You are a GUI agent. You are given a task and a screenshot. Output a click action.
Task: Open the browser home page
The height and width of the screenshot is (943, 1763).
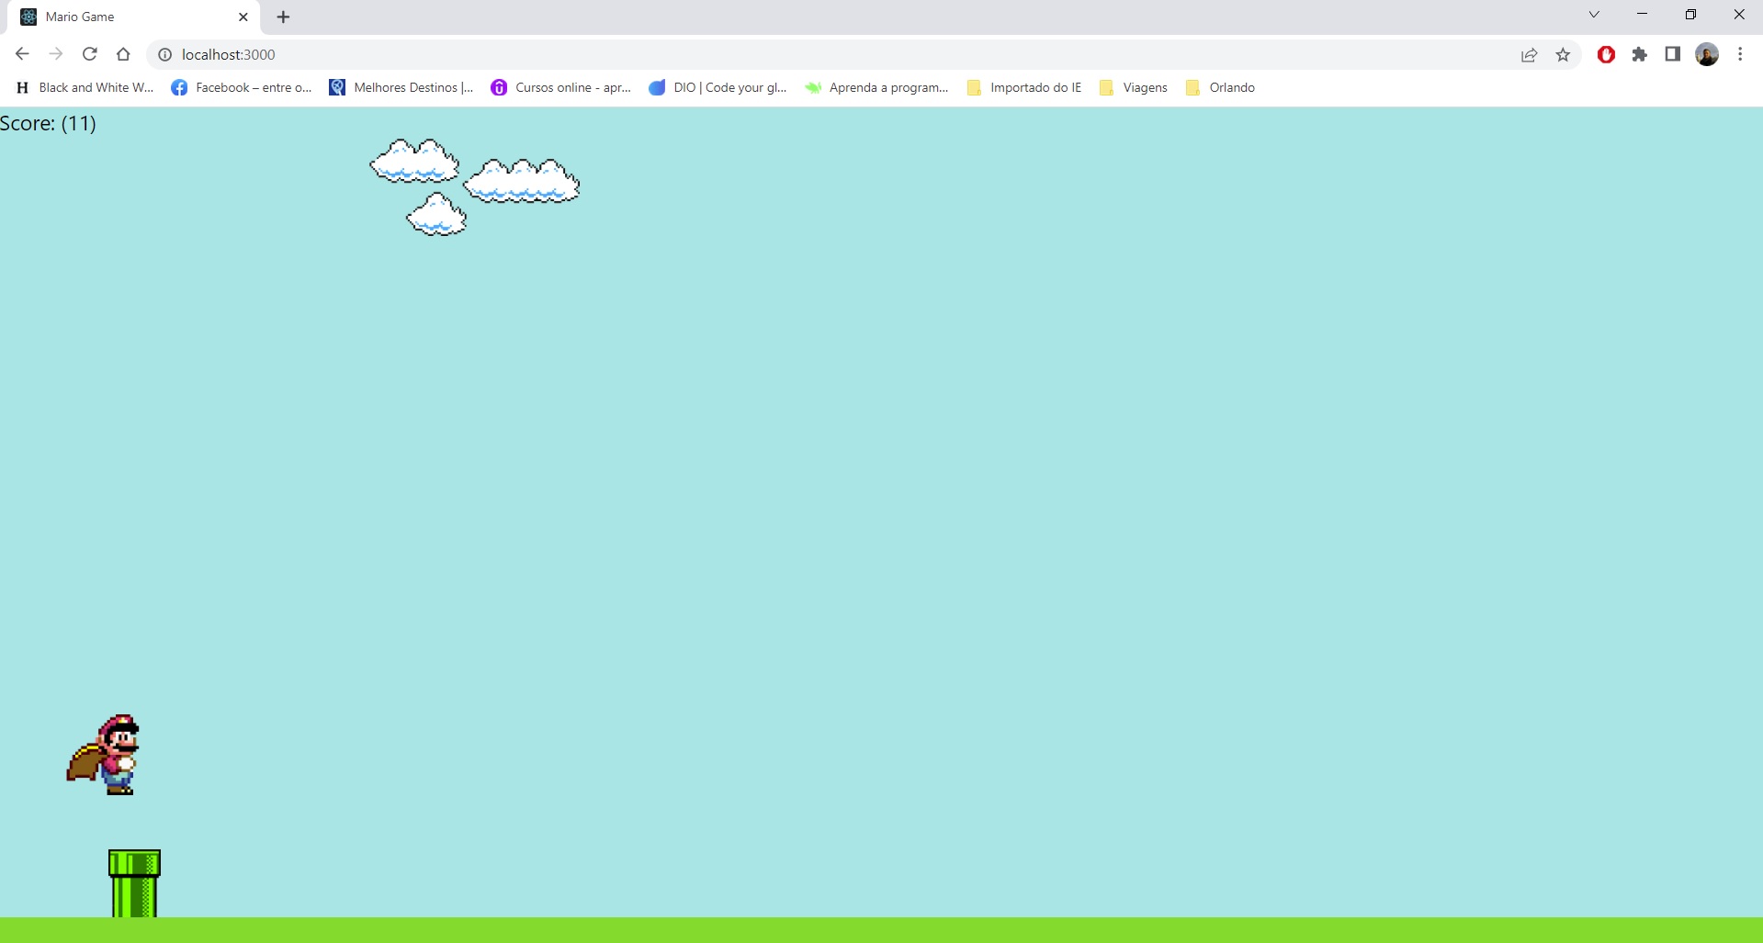point(123,54)
